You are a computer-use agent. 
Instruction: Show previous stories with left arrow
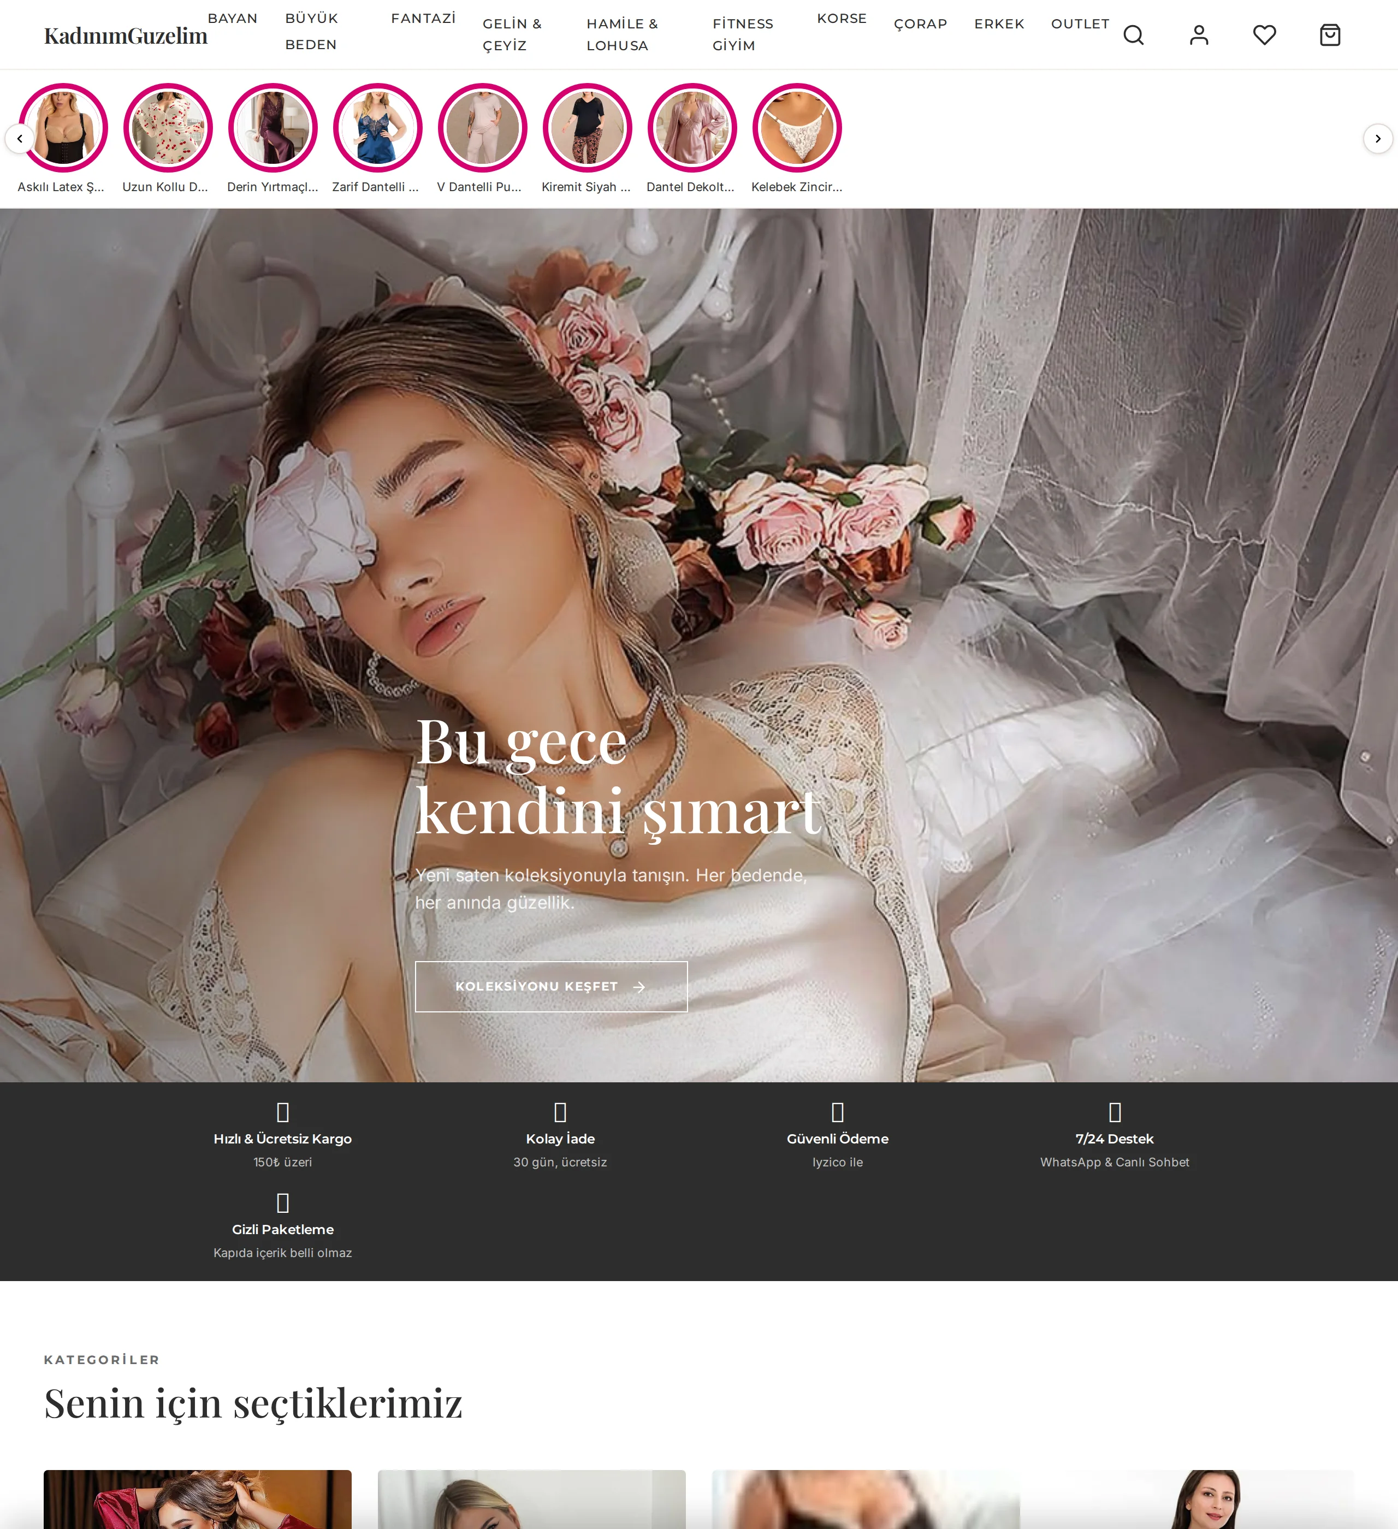tap(20, 139)
